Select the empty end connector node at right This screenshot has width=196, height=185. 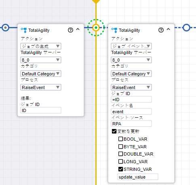pos(186,27)
